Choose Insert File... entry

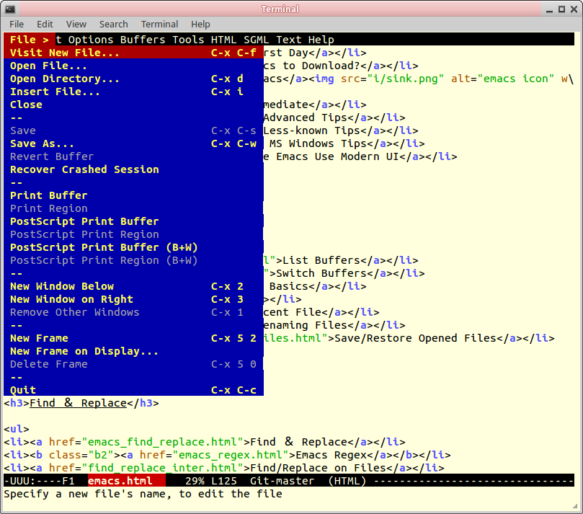coord(133,92)
